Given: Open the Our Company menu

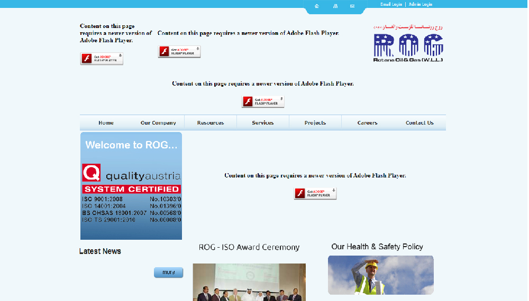Looking at the screenshot, I should click(x=158, y=123).
